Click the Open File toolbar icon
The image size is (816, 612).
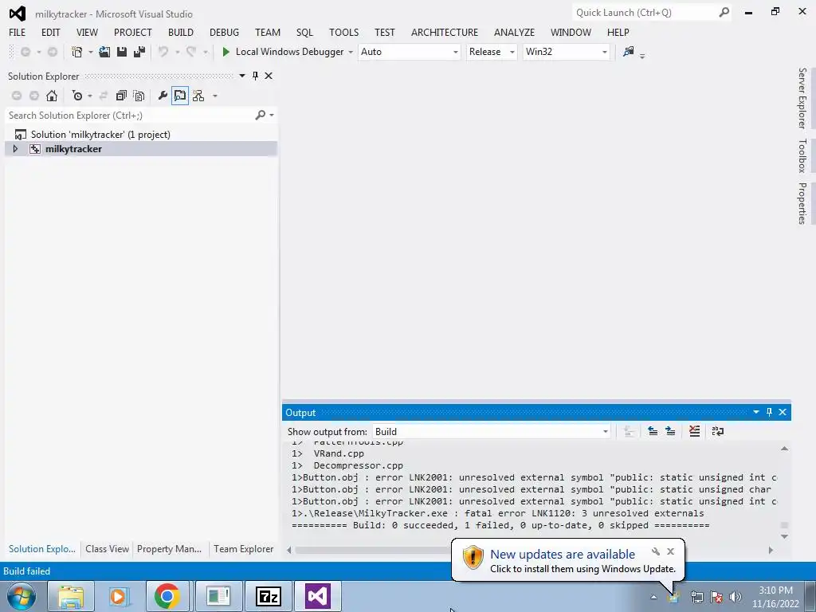(104, 52)
